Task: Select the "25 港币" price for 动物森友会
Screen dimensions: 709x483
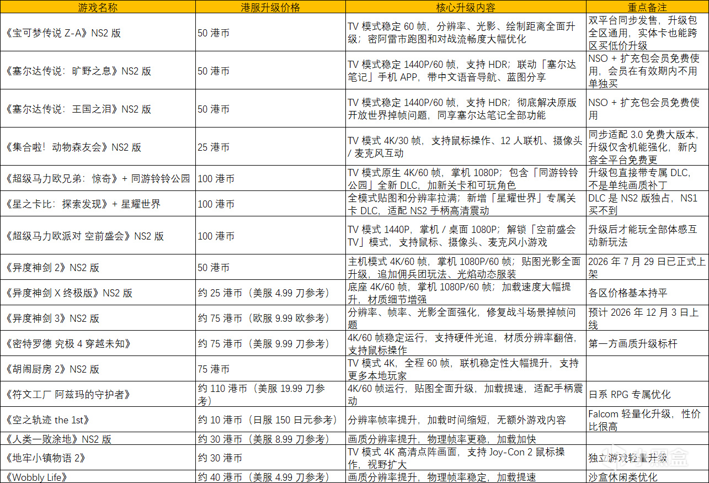Action: click(x=271, y=147)
